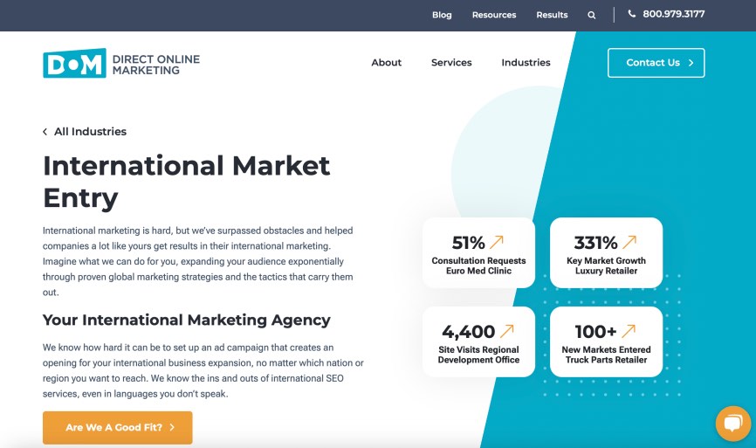Image resolution: width=756 pixels, height=448 pixels.
Task: Click Your International Marketing Agency heading
Action: [x=187, y=320]
